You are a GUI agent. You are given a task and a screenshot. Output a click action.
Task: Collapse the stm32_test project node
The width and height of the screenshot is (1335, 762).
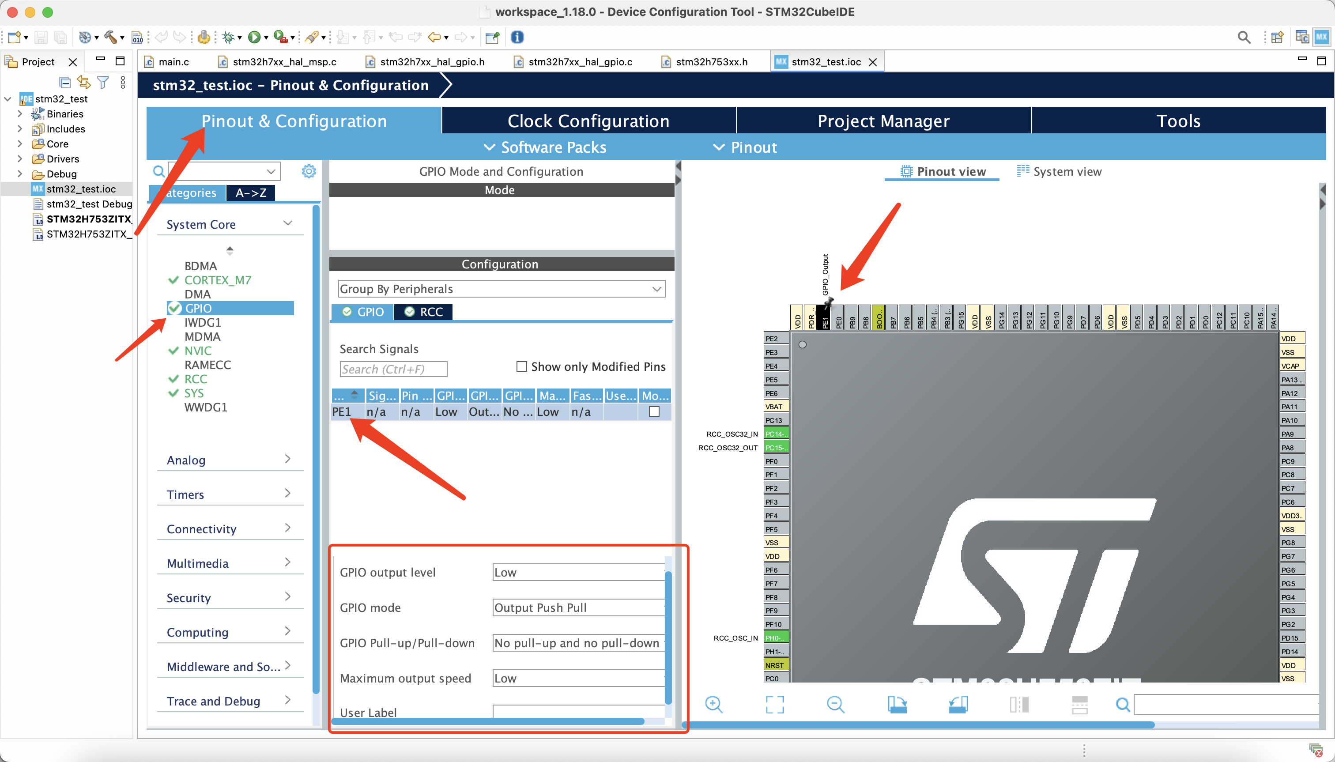pos(8,98)
